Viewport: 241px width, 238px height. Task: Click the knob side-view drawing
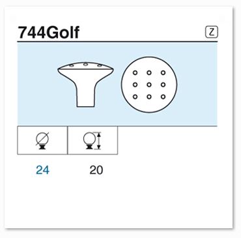pos(85,85)
